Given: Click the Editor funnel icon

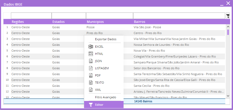Looking at the screenshot, I should (x=91, y=105).
